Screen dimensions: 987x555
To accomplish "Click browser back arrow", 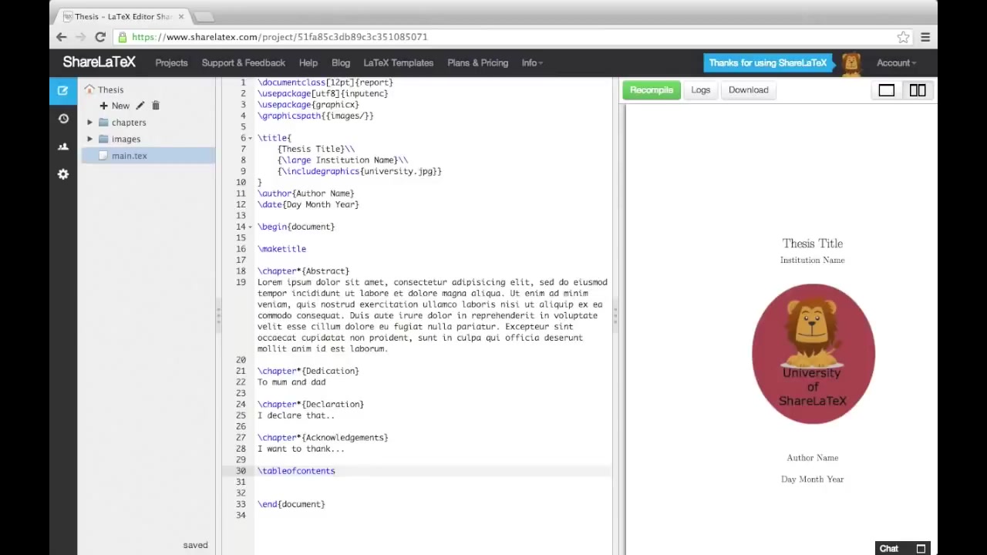I will click(62, 37).
